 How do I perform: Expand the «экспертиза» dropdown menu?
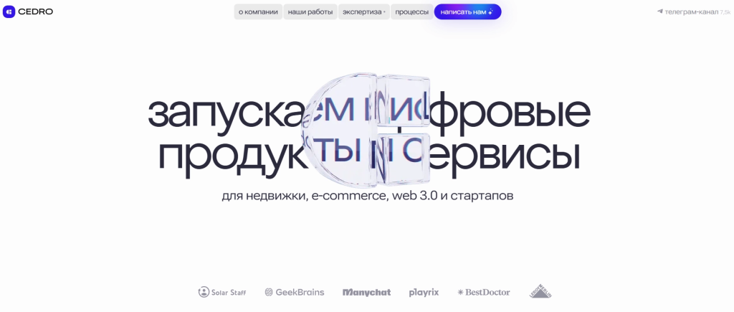pos(364,12)
